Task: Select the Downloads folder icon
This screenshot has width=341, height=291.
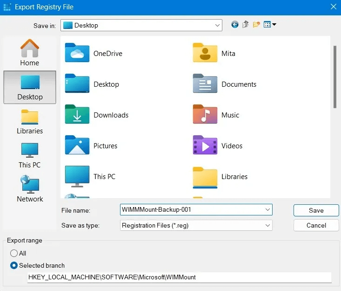Action: tap(77, 114)
